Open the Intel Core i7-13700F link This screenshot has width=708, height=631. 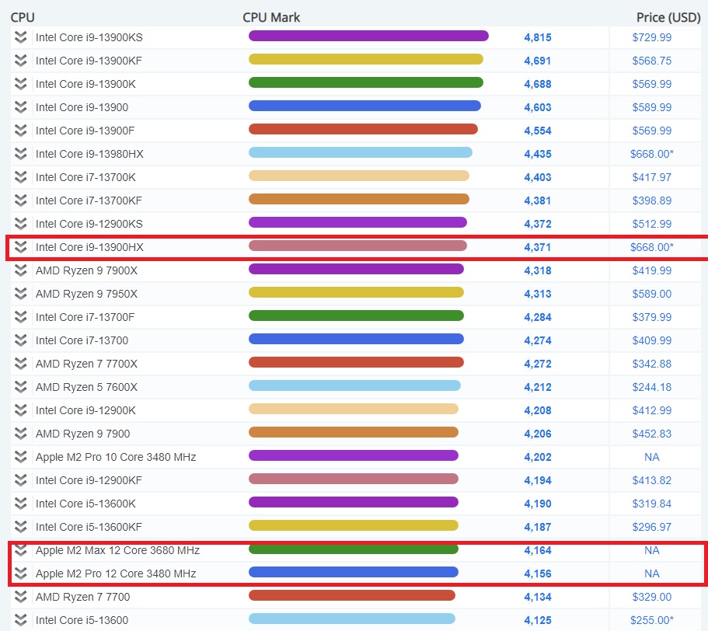tap(85, 317)
